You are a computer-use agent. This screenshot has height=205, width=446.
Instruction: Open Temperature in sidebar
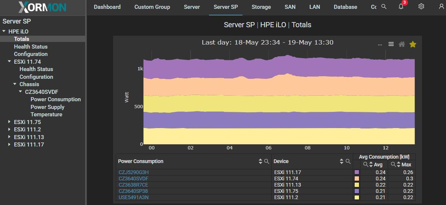[x=46, y=114]
